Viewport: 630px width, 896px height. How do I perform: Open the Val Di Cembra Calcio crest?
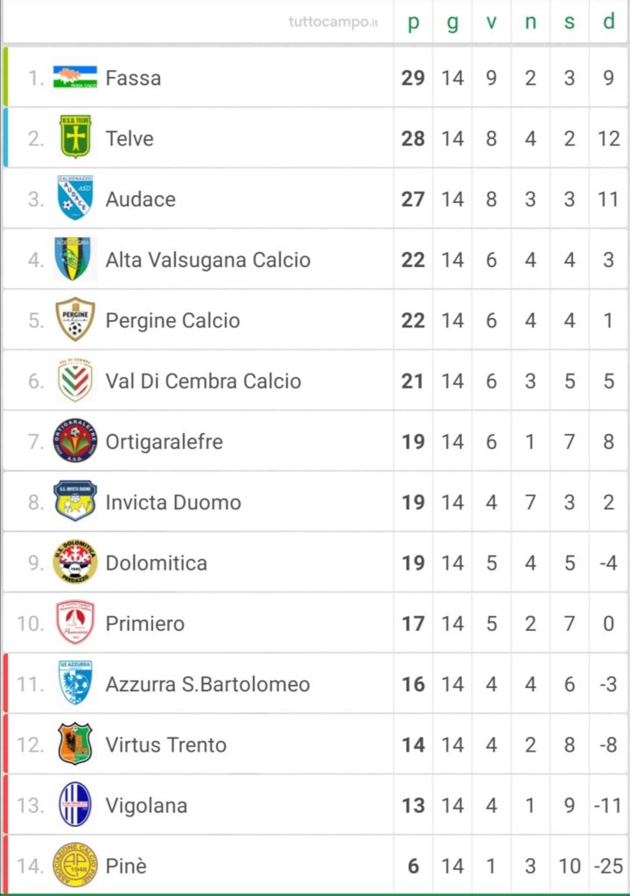click(x=75, y=380)
